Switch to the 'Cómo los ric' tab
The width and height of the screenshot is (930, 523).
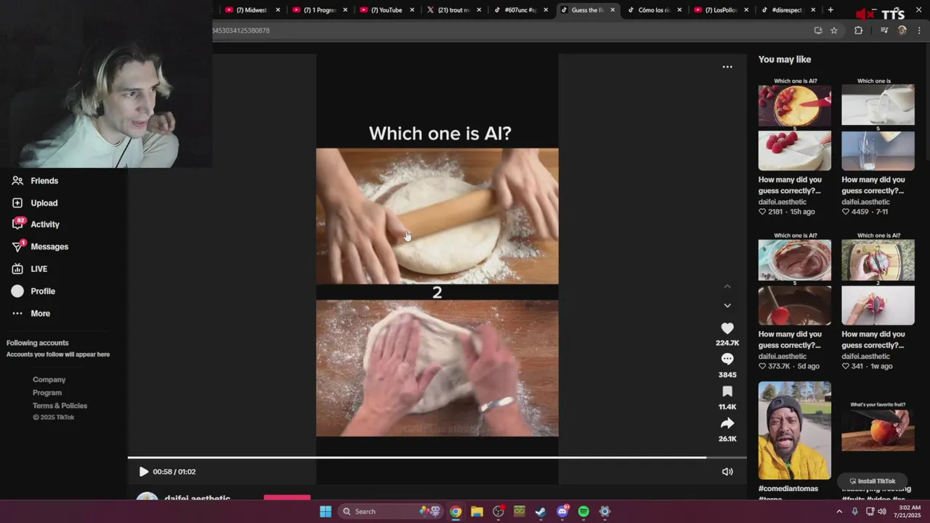(654, 10)
